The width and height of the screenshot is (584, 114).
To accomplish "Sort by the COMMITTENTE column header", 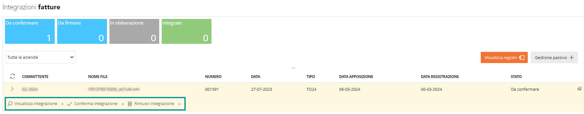I will click(35, 76).
